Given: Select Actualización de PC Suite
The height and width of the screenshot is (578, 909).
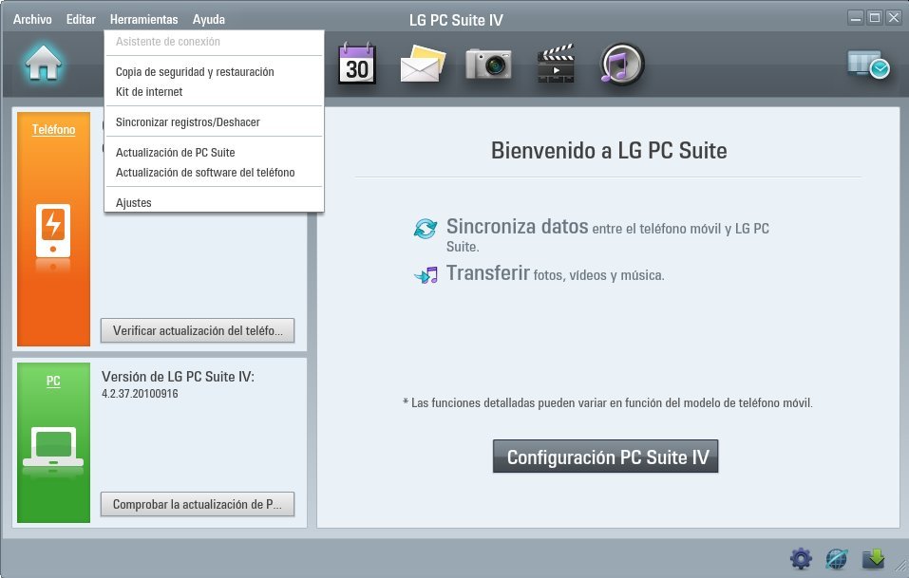Looking at the screenshot, I should [214, 152].
